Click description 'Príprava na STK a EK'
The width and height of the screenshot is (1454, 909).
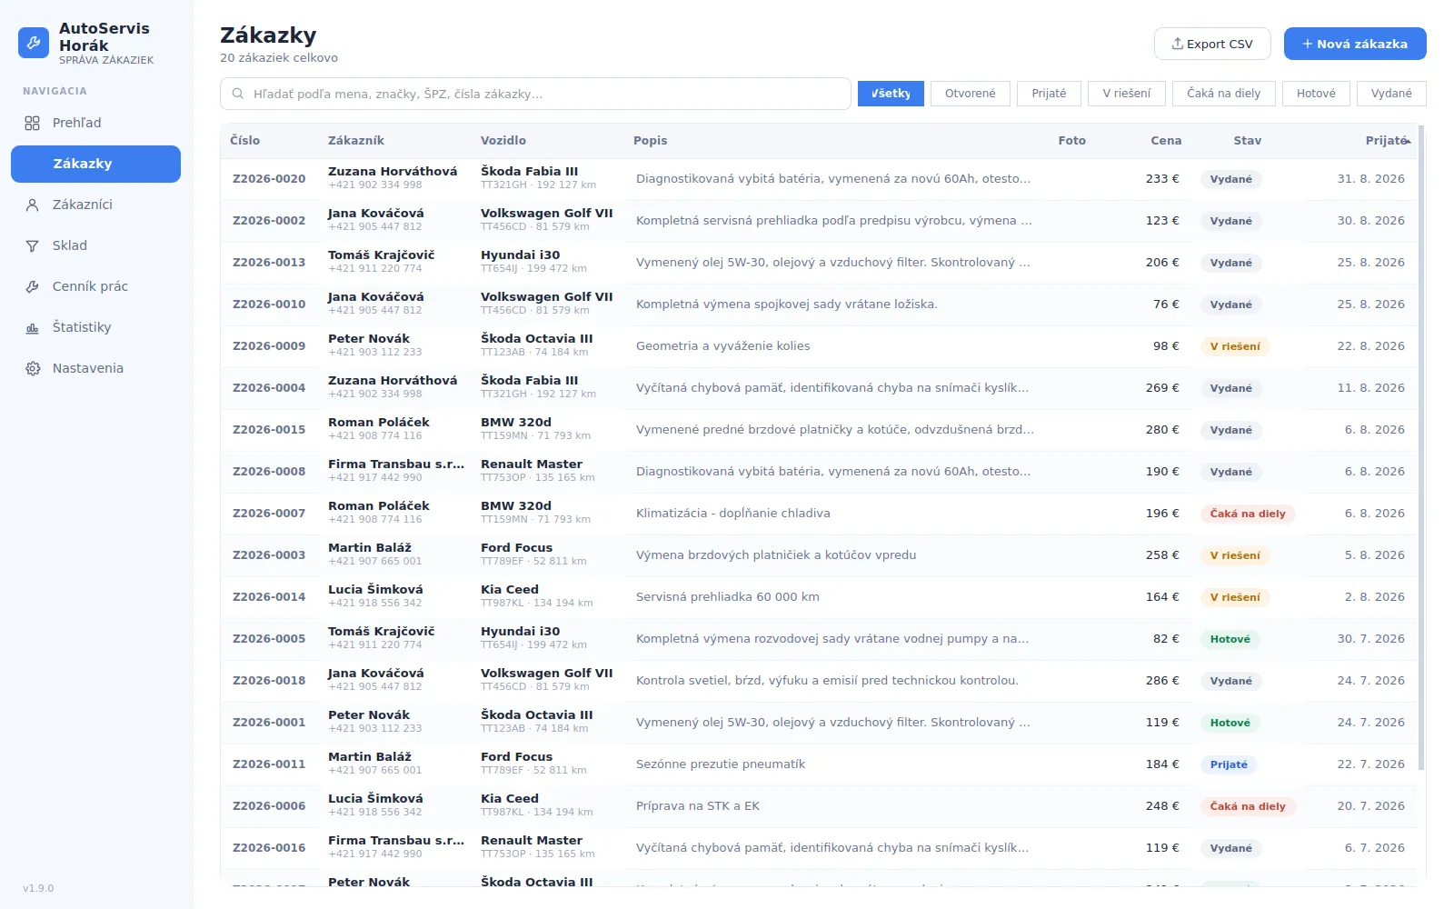tap(698, 806)
